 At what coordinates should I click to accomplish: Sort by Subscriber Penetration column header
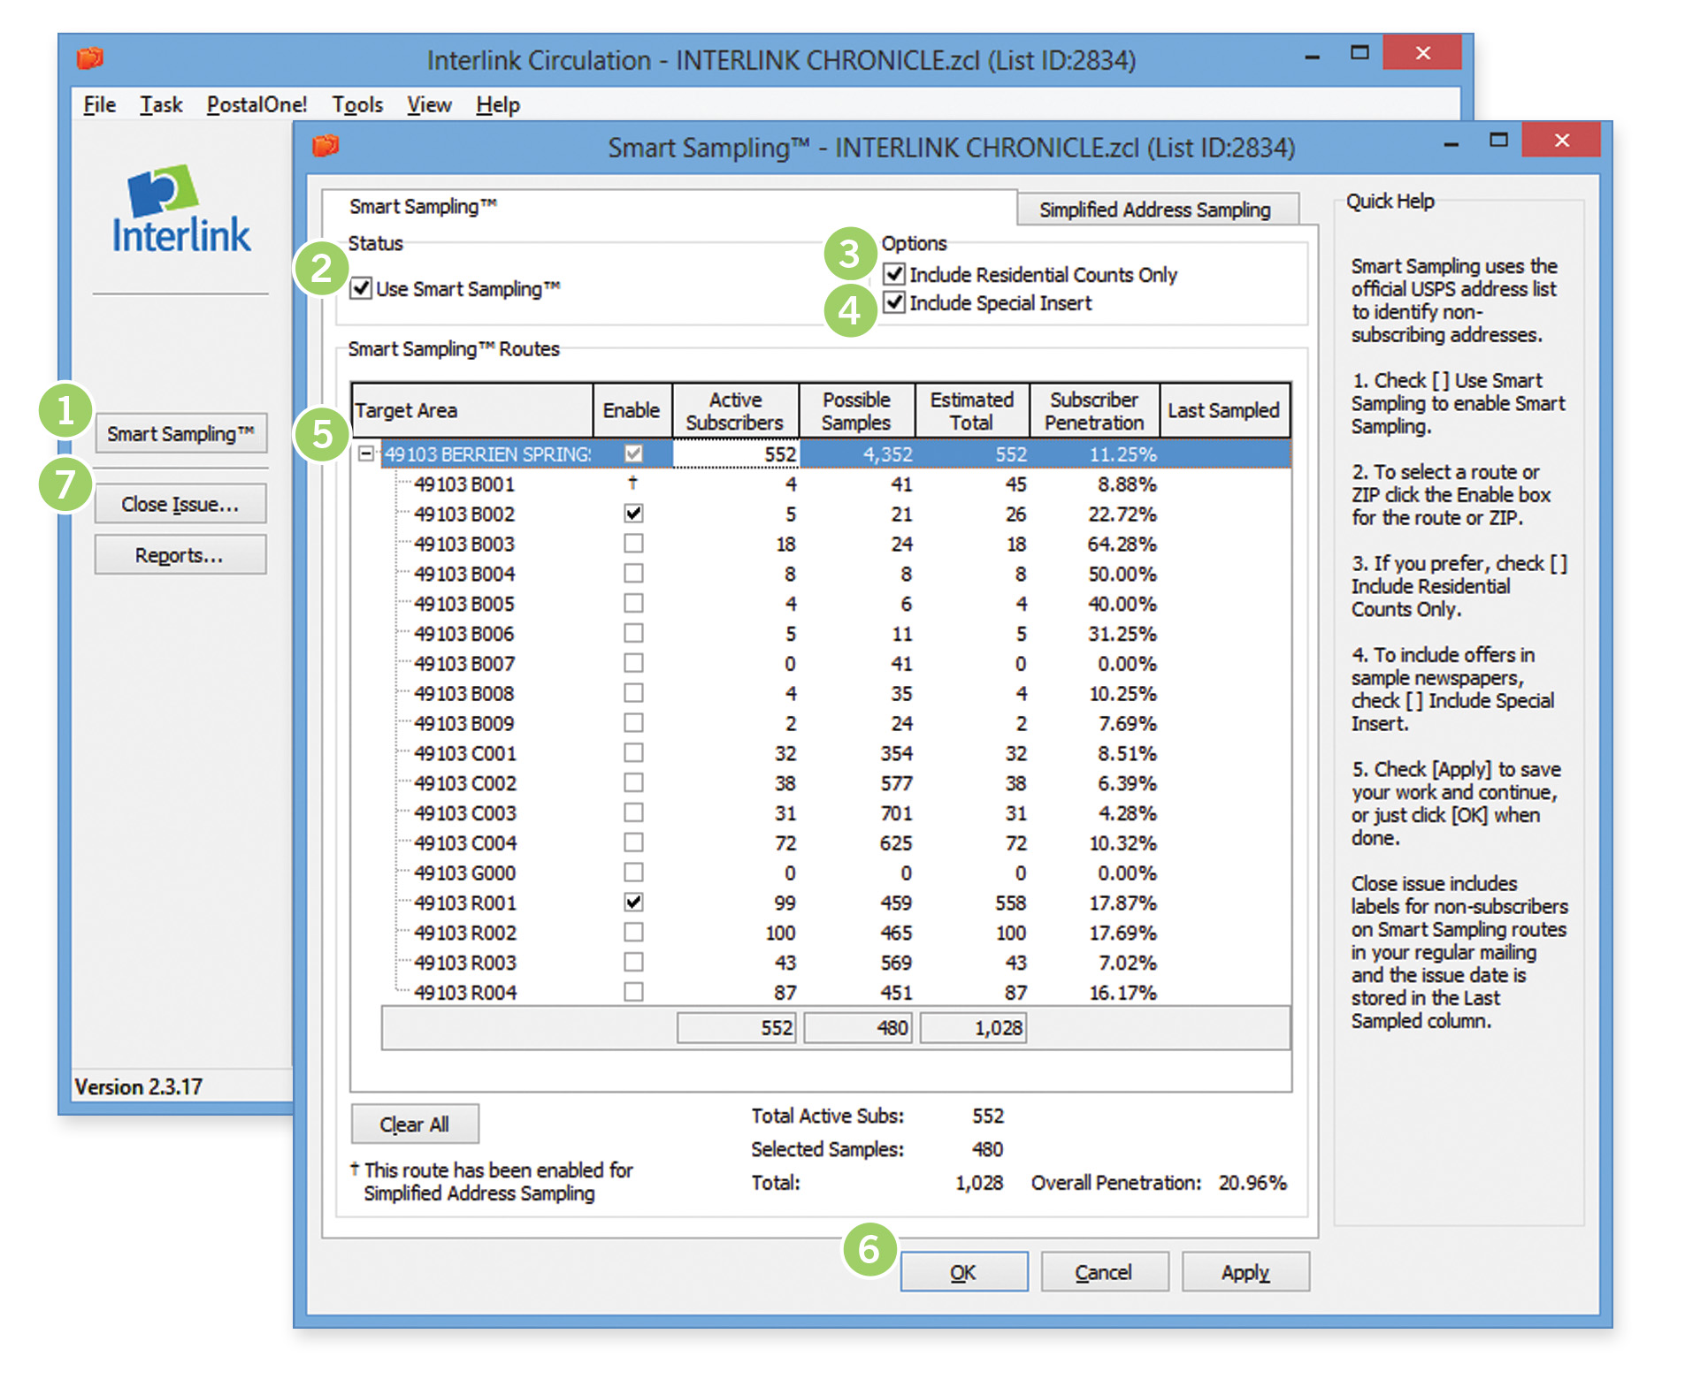point(1094,410)
